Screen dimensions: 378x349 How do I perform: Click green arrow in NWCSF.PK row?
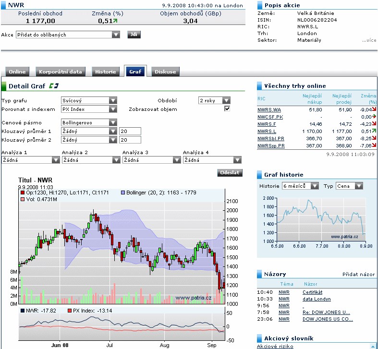tap(373, 117)
